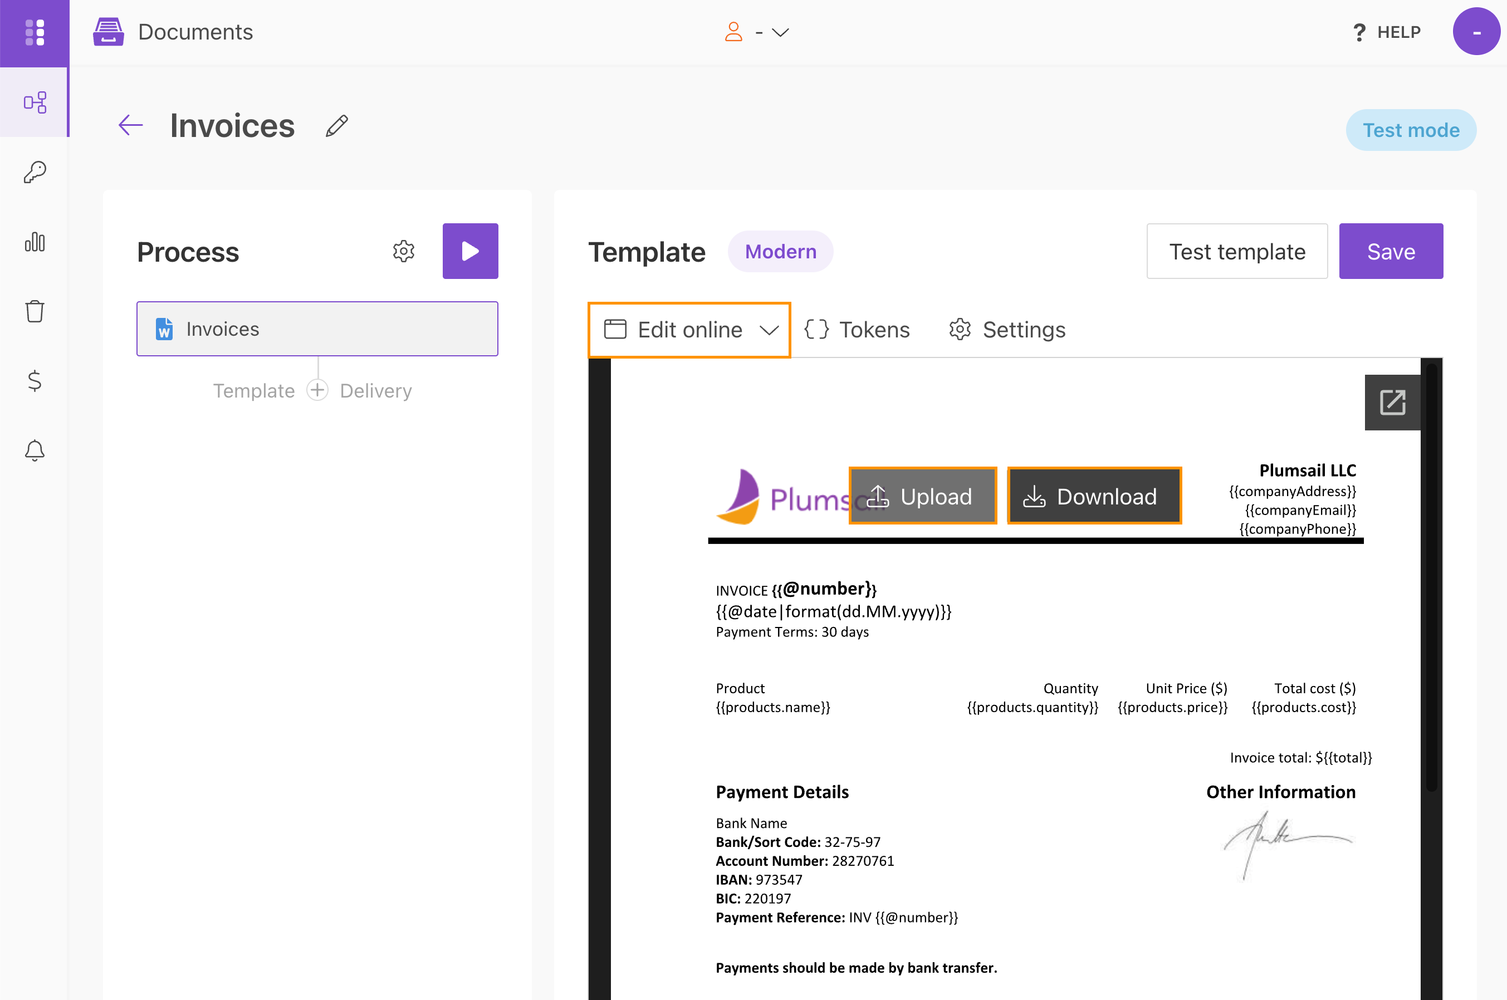Open the billing dollar sign icon
Screen dimensions: 1507x1000
[35, 381]
